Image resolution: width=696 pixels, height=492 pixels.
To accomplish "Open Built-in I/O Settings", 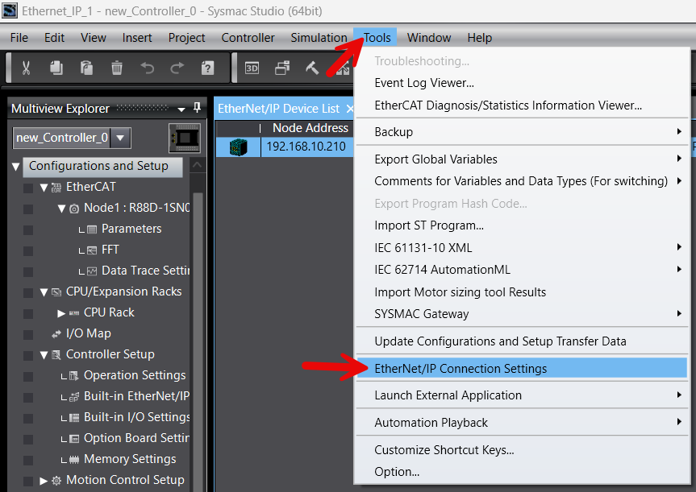I will click(x=137, y=417).
